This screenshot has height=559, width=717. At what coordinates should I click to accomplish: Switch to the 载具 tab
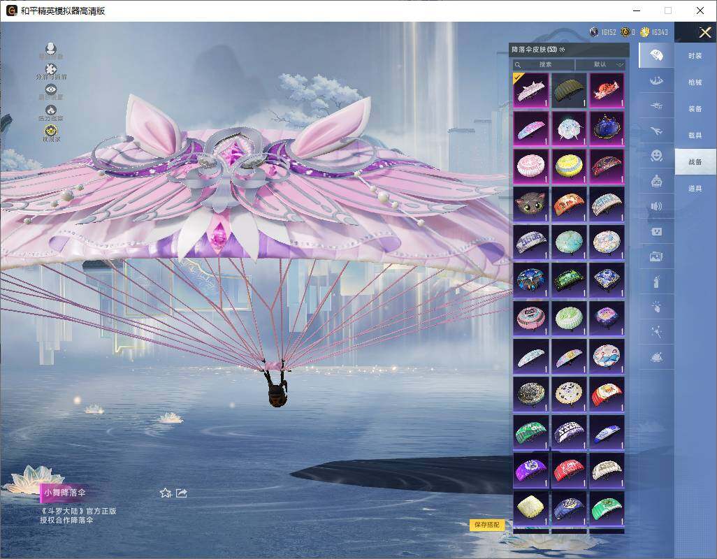tap(695, 136)
